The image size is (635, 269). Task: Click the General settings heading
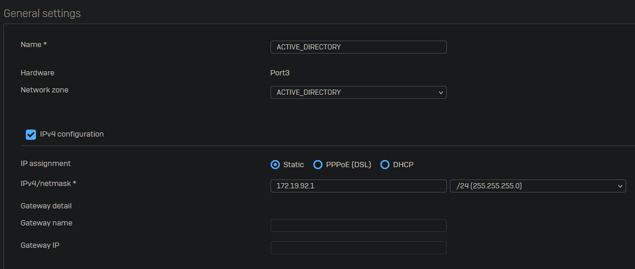point(42,13)
